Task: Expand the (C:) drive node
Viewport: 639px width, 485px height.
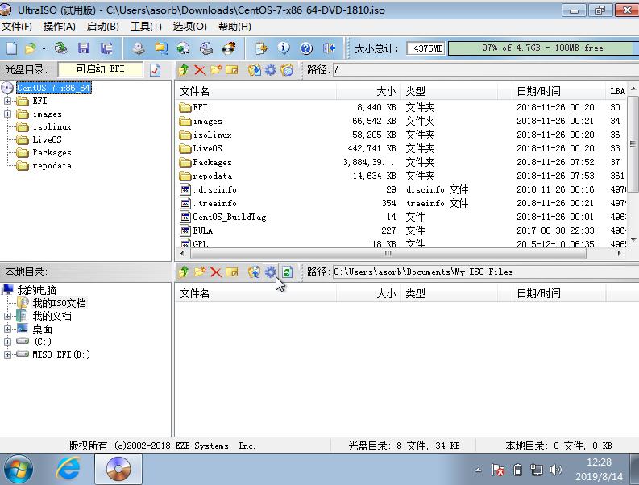Action: pos(8,342)
